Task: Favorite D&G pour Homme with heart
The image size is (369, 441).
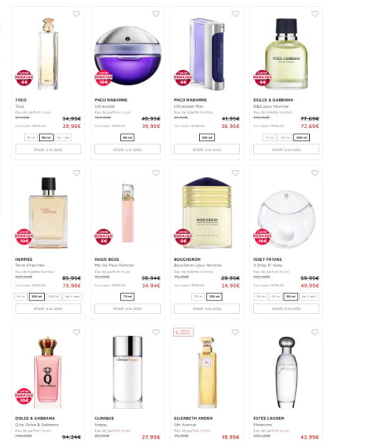Action: click(315, 14)
